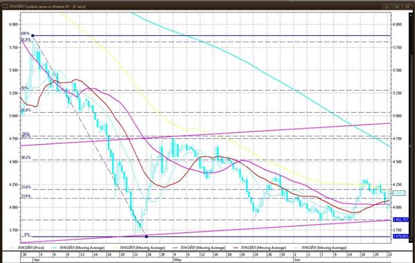Select the dark red Moving Average legend entry
This screenshot has width=415, height=263.
pyautogui.click(x=260, y=248)
